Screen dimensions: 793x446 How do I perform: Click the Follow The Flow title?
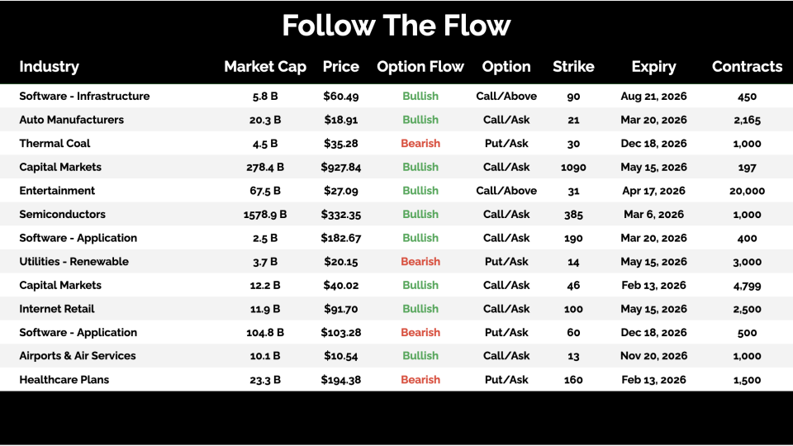(396, 26)
